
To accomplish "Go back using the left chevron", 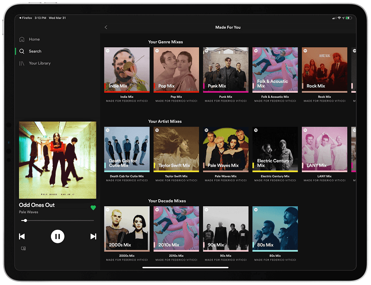I will point(106,27).
